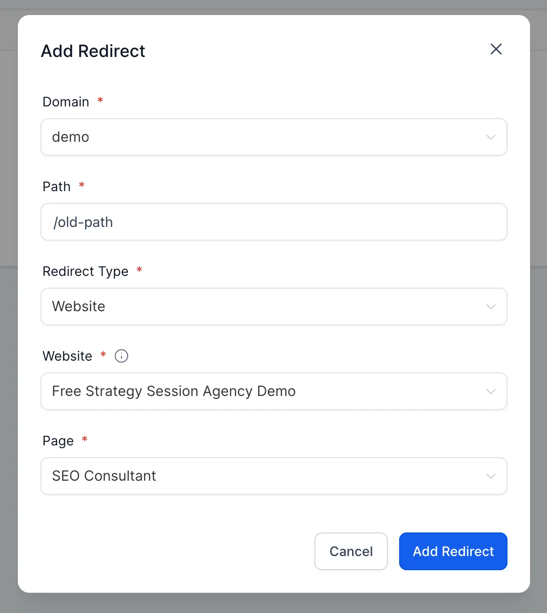Click the Page dropdown chevron arrow
547x613 pixels.
pos(491,476)
